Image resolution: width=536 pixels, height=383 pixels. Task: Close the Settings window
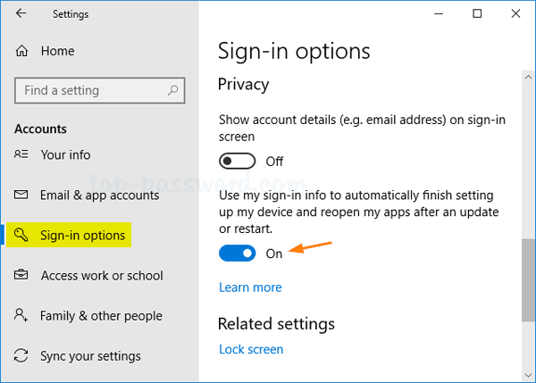coord(516,13)
